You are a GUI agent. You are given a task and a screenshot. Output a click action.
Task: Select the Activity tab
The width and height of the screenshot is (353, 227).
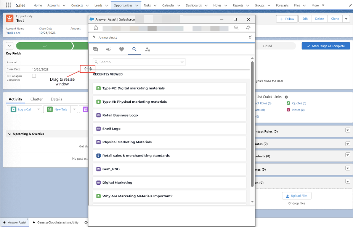pyautogui.click(x=15, y=99)
